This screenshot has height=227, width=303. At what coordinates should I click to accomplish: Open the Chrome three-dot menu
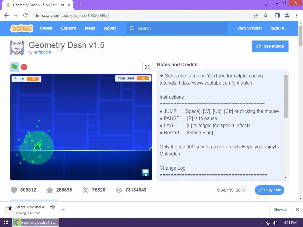pyautogui.click(x=296, y=15)
